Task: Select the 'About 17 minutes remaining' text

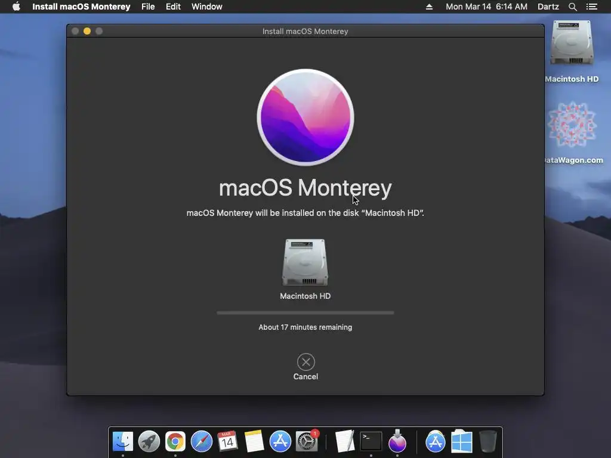Action: pyautogui.click(x=305, y=327)
